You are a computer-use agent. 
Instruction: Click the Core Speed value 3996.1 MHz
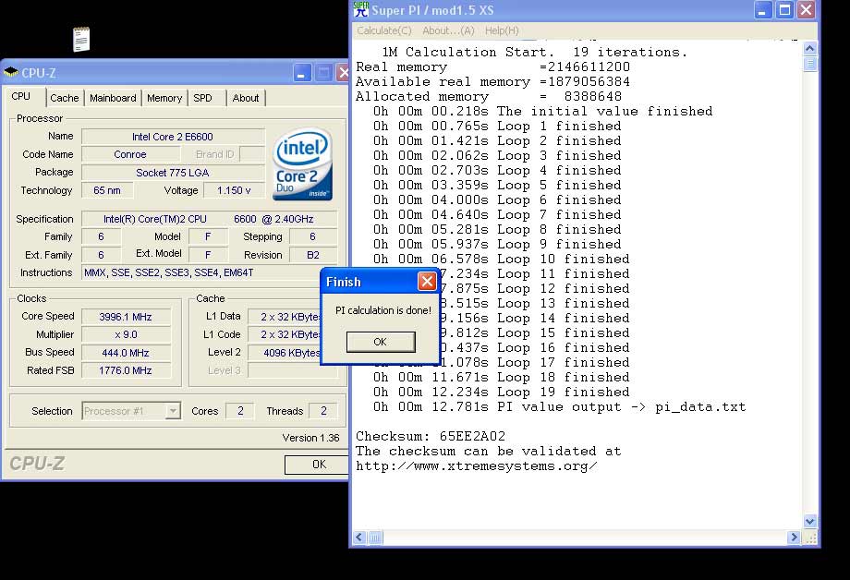pos(126,317)
